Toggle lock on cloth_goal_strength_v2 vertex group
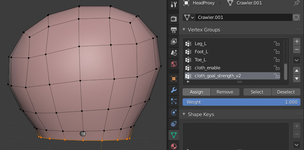The width and height of the screenshot is (304, 150). (x=277, y=76)
